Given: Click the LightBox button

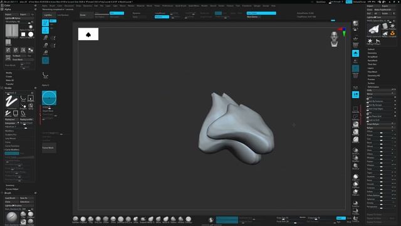Looking at the screenshot, I should pyautogui.click(x=48, y=15).
